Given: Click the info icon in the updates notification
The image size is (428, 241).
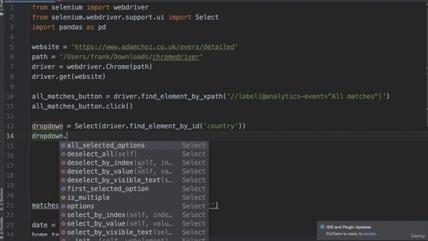Looking at the screenshot, I should coord(322,227).
